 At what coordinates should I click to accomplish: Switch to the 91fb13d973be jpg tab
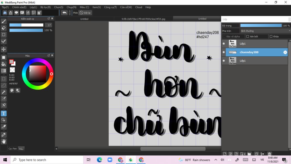pyautogui.click(x=144, y=19)
